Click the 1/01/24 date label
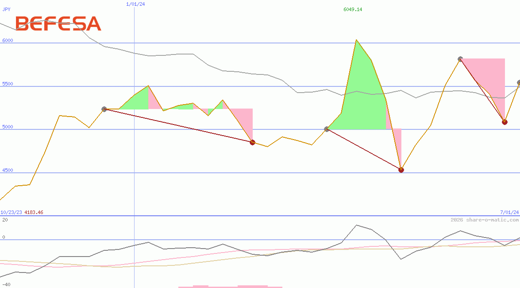 coord(135,4)
